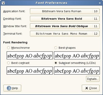Open the Details... rendering dialog
The image size is (103, 95).
(93, 79)
